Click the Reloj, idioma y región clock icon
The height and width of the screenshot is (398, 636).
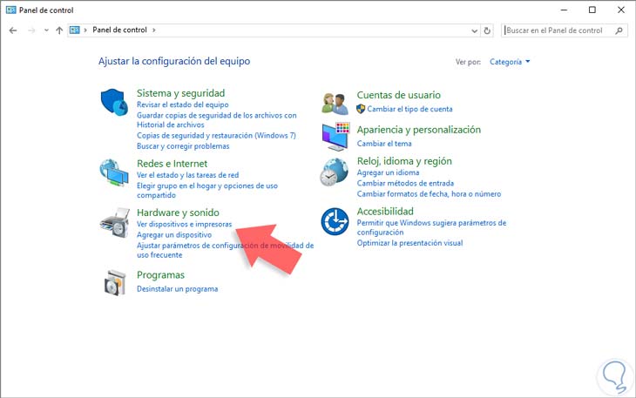334,172
